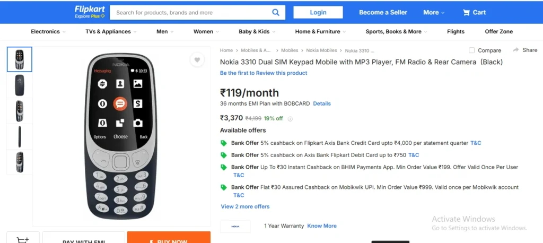Image resolution: width=543 pixels, height=243 pixels.
Task: Click the green tag icon of first Bank Offer
Action: [224, 143]
